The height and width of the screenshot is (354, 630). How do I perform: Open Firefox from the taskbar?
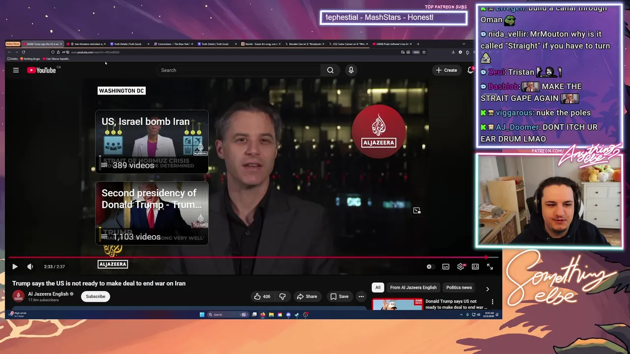click(x=263, y=315)
